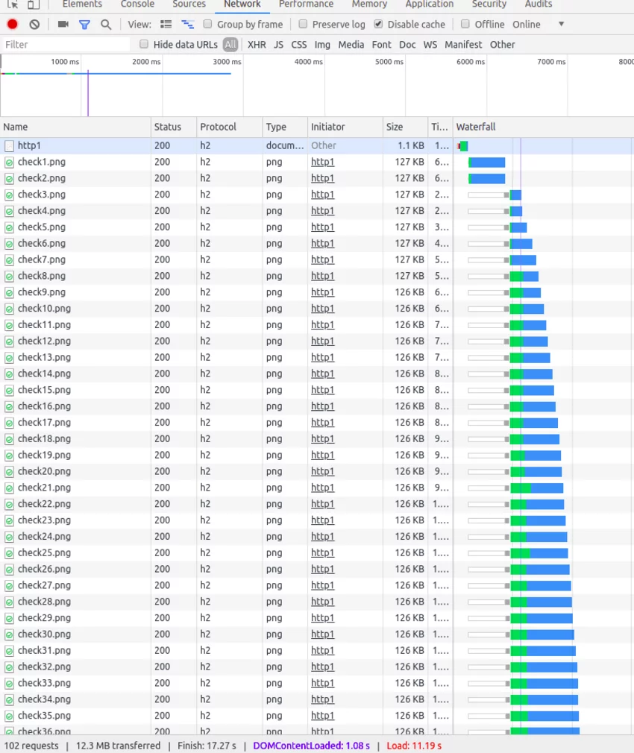Image resolution: width=634 pixels, height=753 pixels.
Task: Click the image icon beside check10.png
Action: (x=9, y=309)
